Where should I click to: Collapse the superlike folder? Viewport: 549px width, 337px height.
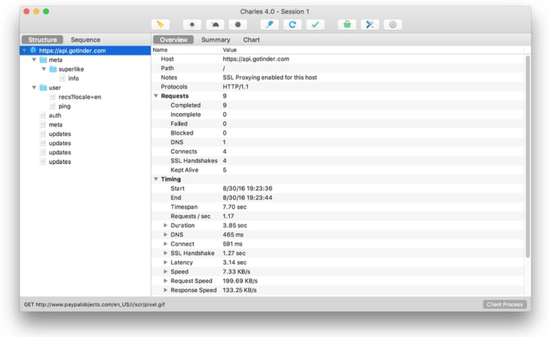[x=44, y=69]
